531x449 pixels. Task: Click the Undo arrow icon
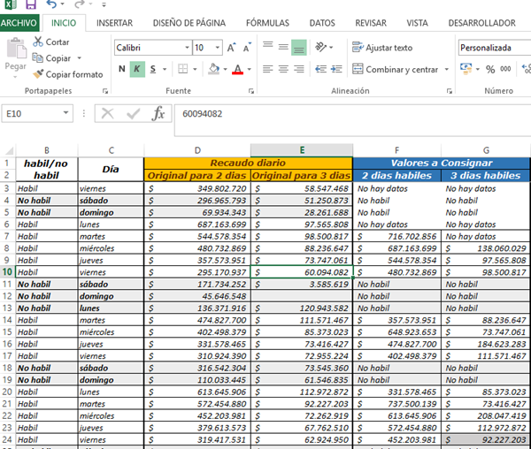50,6
